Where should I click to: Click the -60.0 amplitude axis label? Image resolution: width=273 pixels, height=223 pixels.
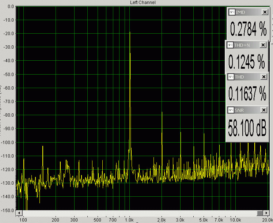click(x=9, y=88)
